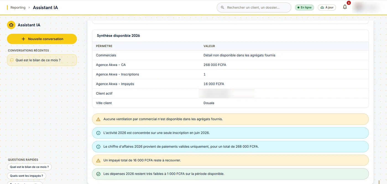Click the green dot in En ligne badge
This screenshot has height=184, width=387.
point(298,7)
